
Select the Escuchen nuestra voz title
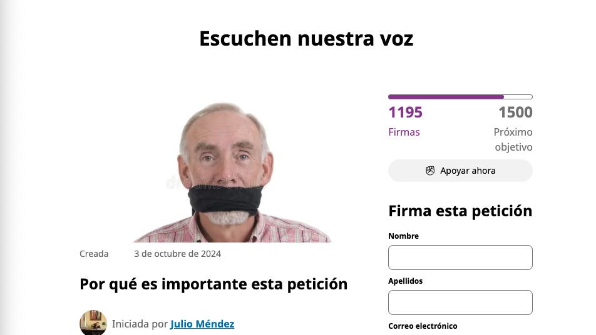pyautogui.click(x=306, y=39)
